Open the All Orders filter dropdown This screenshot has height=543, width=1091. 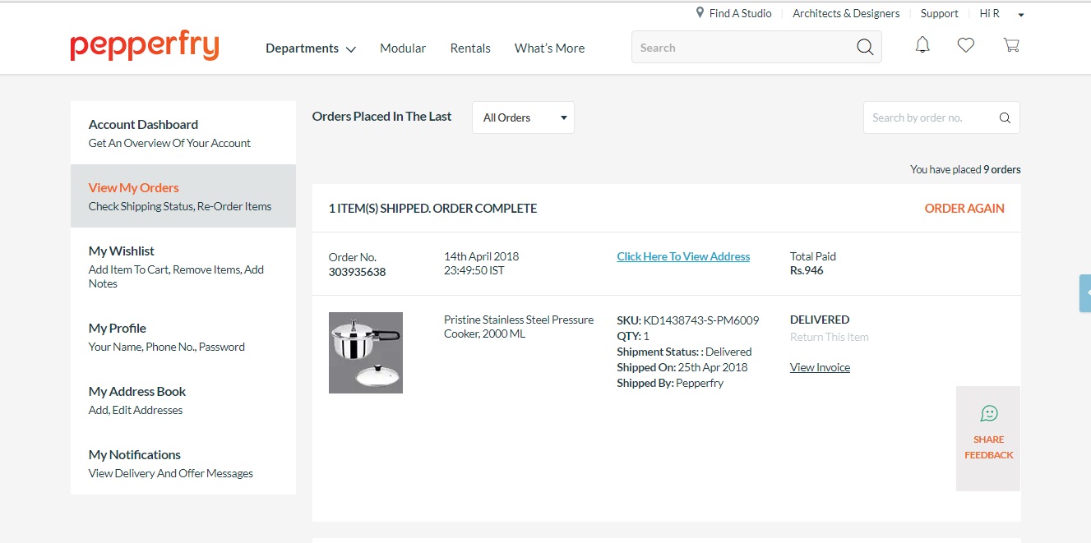pyautogui.click(x=523, y=117)
